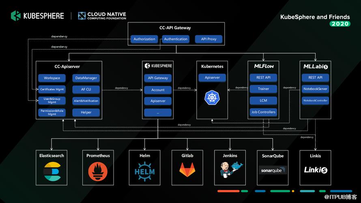Viewport: 361px width, 203px height.
Task: Click the KubeSphere Apiserver block
Action: (158, 101)
